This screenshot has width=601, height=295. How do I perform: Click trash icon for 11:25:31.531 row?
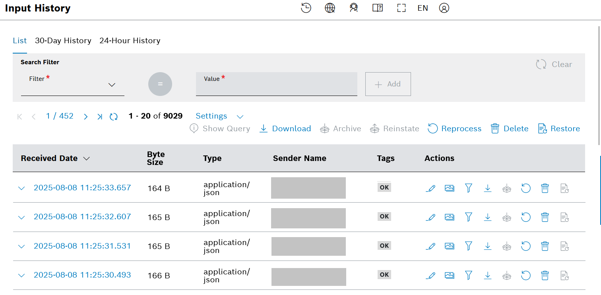(x=545, y=246)
